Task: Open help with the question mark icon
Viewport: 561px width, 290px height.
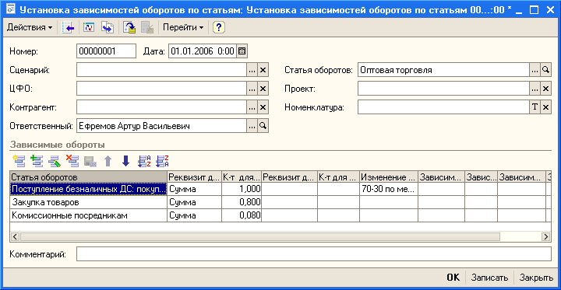Action: [219, 27]
